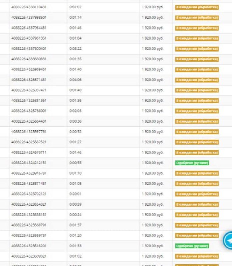Click the duration 0:20:01 cell
Screen dimensions: 232x266
point(76,194)
